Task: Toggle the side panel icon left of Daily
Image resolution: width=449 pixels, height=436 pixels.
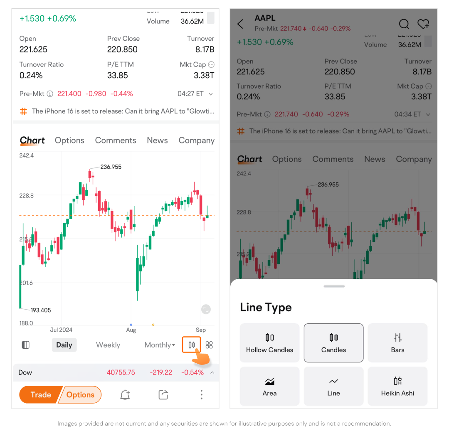Action: coord(26,345)
